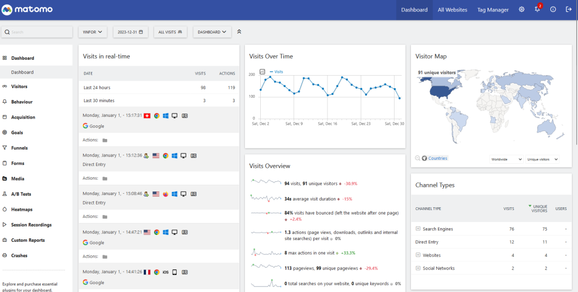Switch to the All Websites tab

pyautogui.click(x=452, y=10)
